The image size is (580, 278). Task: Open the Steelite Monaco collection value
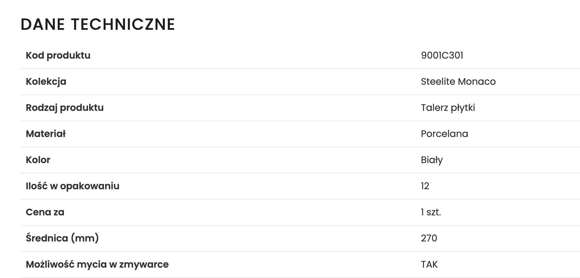click(458, 81)
